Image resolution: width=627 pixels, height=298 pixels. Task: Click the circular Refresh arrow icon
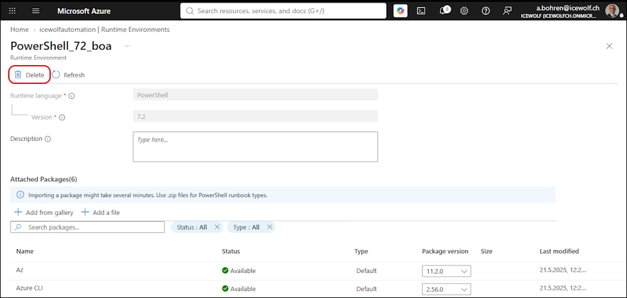click(x=56, y=74)
